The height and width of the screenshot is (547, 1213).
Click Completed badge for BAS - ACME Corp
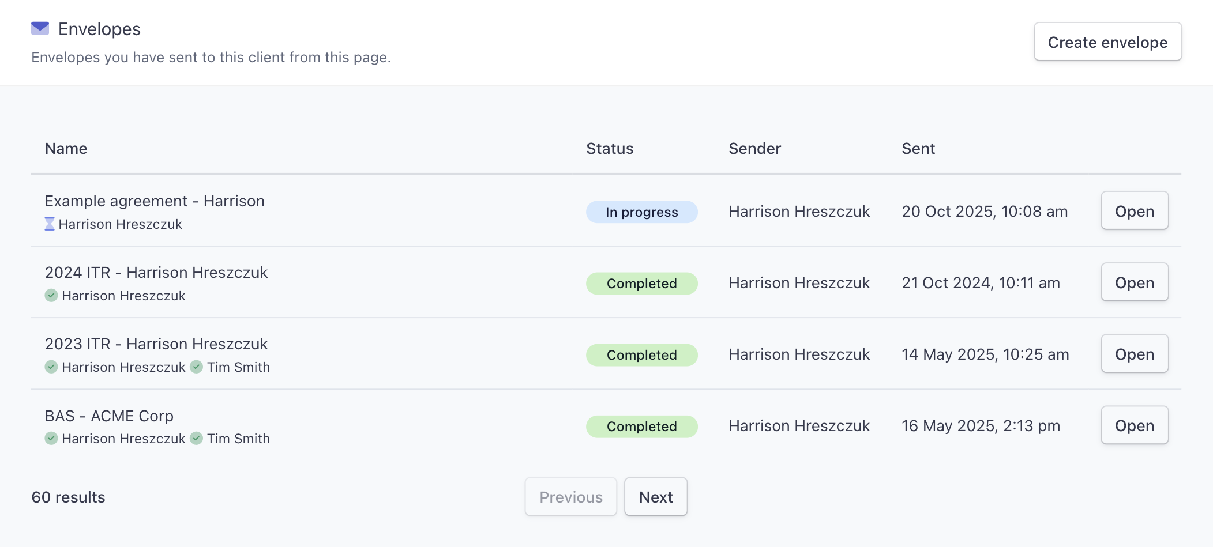pyautogui.click(x=642, y=426)
